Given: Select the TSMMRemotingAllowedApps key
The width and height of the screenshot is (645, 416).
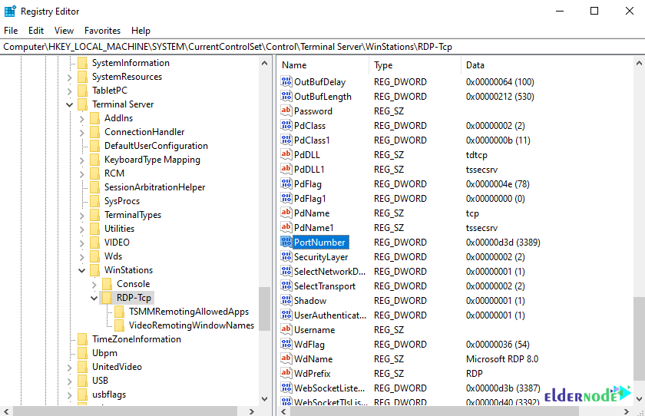Looking at the screenshot, I should [x=188, y=312].
